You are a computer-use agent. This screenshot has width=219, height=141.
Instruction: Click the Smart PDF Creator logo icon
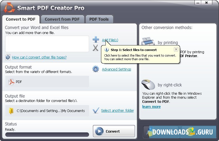point(9,8)
